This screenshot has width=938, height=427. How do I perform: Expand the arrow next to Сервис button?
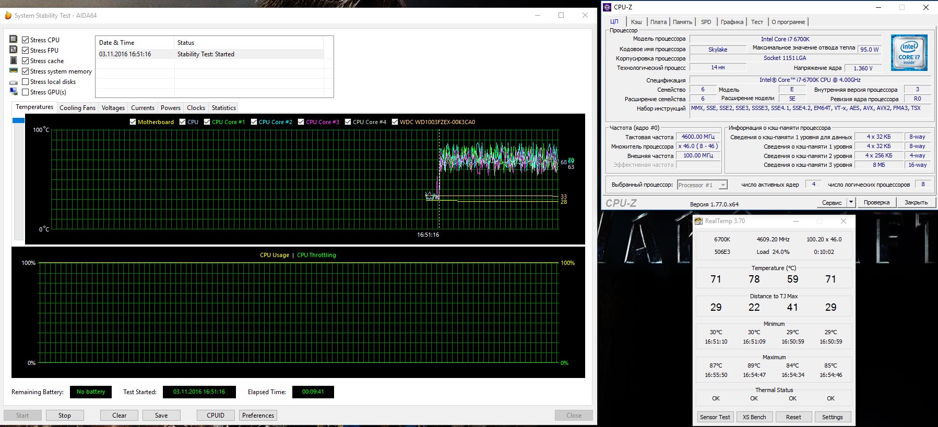tap(851, 202)
